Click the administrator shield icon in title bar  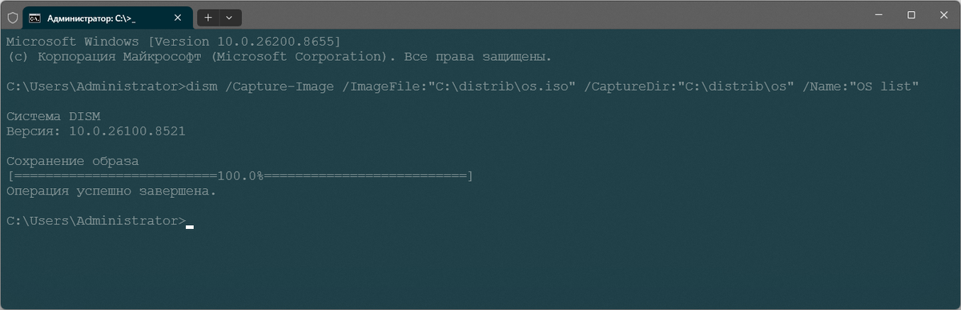pyautogui.click(x=12, y=17)
